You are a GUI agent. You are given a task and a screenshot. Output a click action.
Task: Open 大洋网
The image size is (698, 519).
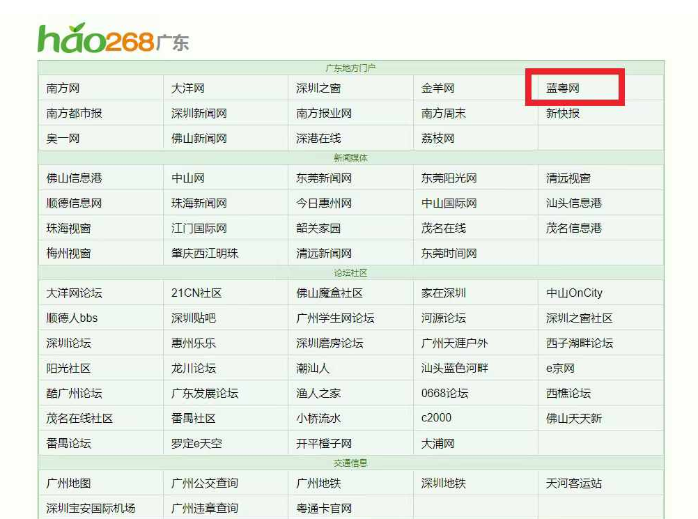click(188, 87)
